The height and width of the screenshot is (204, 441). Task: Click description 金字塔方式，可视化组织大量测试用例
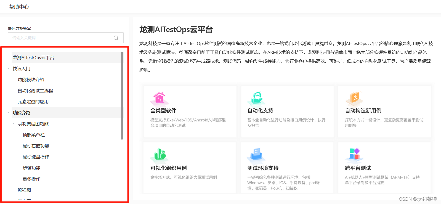184,177
